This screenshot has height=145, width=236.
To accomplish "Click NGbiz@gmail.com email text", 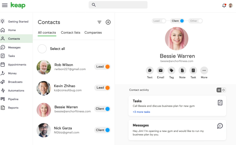I will coord(67,132).
